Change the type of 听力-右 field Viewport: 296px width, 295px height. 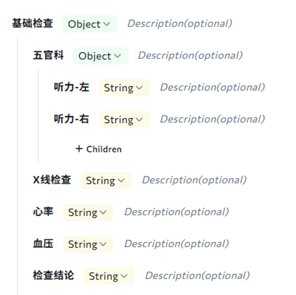point(124,120)
